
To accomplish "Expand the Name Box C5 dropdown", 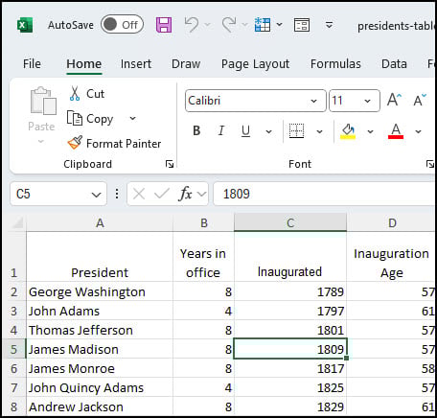I will tap(96, 194).
